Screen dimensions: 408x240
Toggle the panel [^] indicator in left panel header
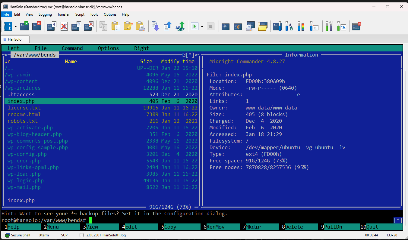pos(190,55)
